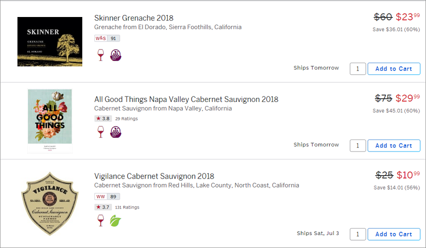Click the WW 89 rating badge
The image size is (426, 248).
pyautogui.click(x=107, y=196)
